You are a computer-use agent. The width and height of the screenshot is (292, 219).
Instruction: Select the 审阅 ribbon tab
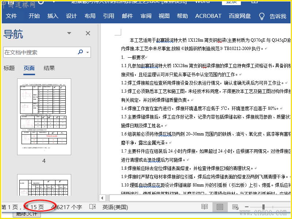146,16
